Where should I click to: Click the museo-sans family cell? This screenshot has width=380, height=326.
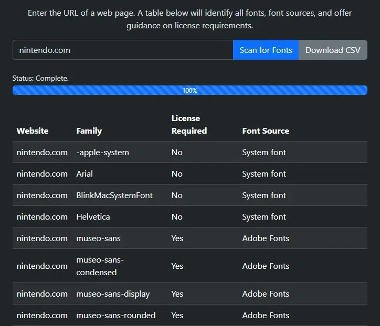(x=98, y=238)
